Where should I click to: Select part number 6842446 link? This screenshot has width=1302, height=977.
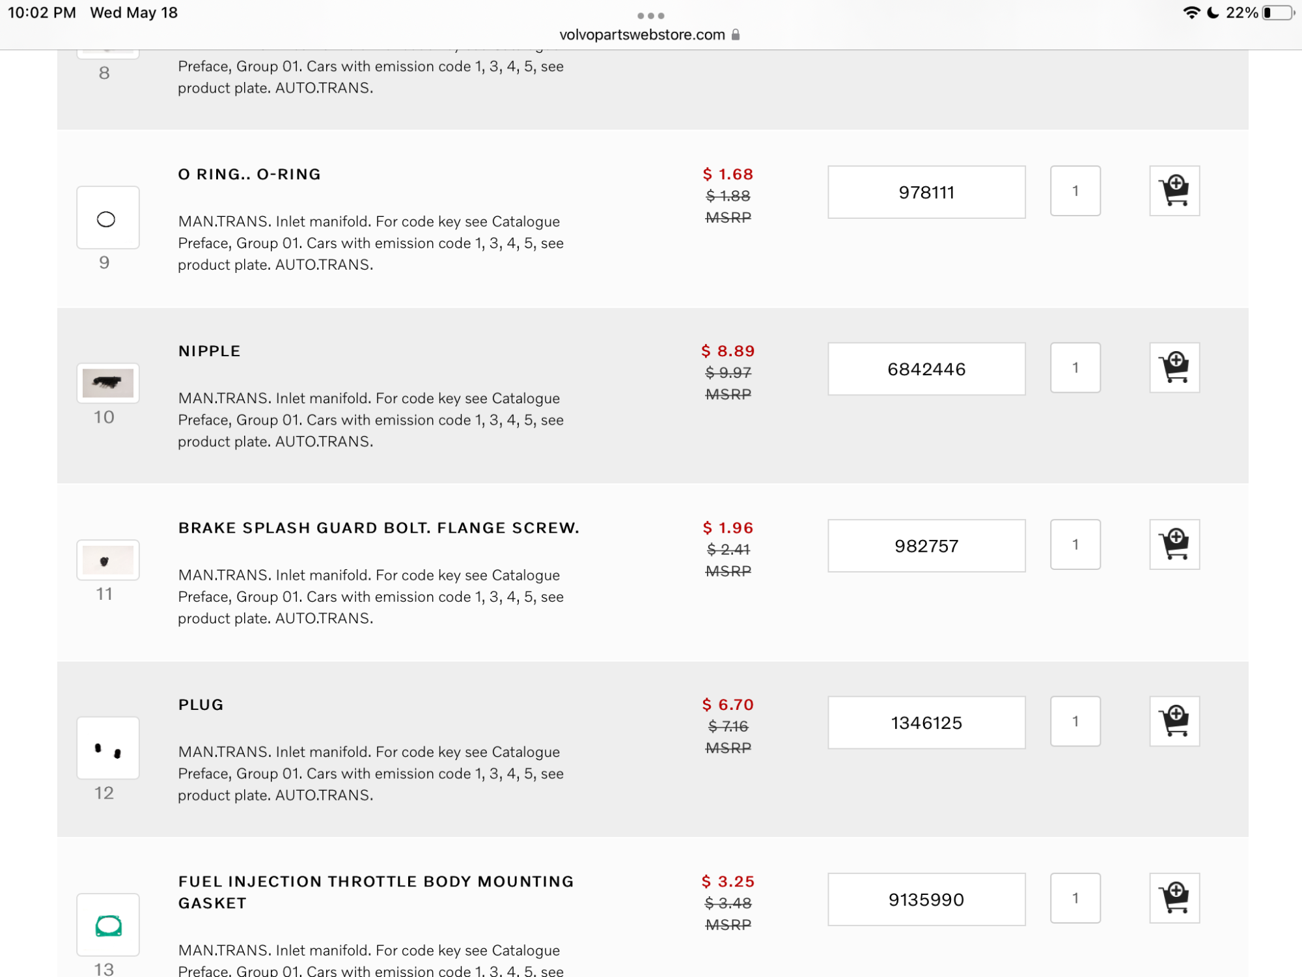(x=926, y=369)
